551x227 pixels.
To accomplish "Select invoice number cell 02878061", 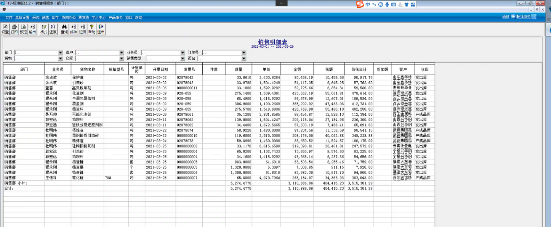I will coord(189,114).
